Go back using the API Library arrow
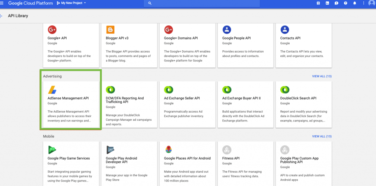The width and height of the screenshot is (376, 186). click(x=1, y=16)
